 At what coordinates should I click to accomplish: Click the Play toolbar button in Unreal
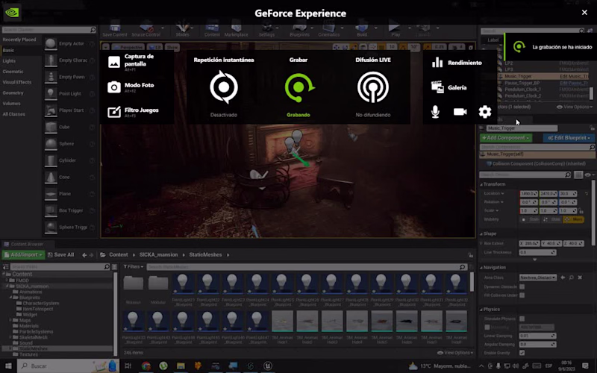tap(395, 30)
